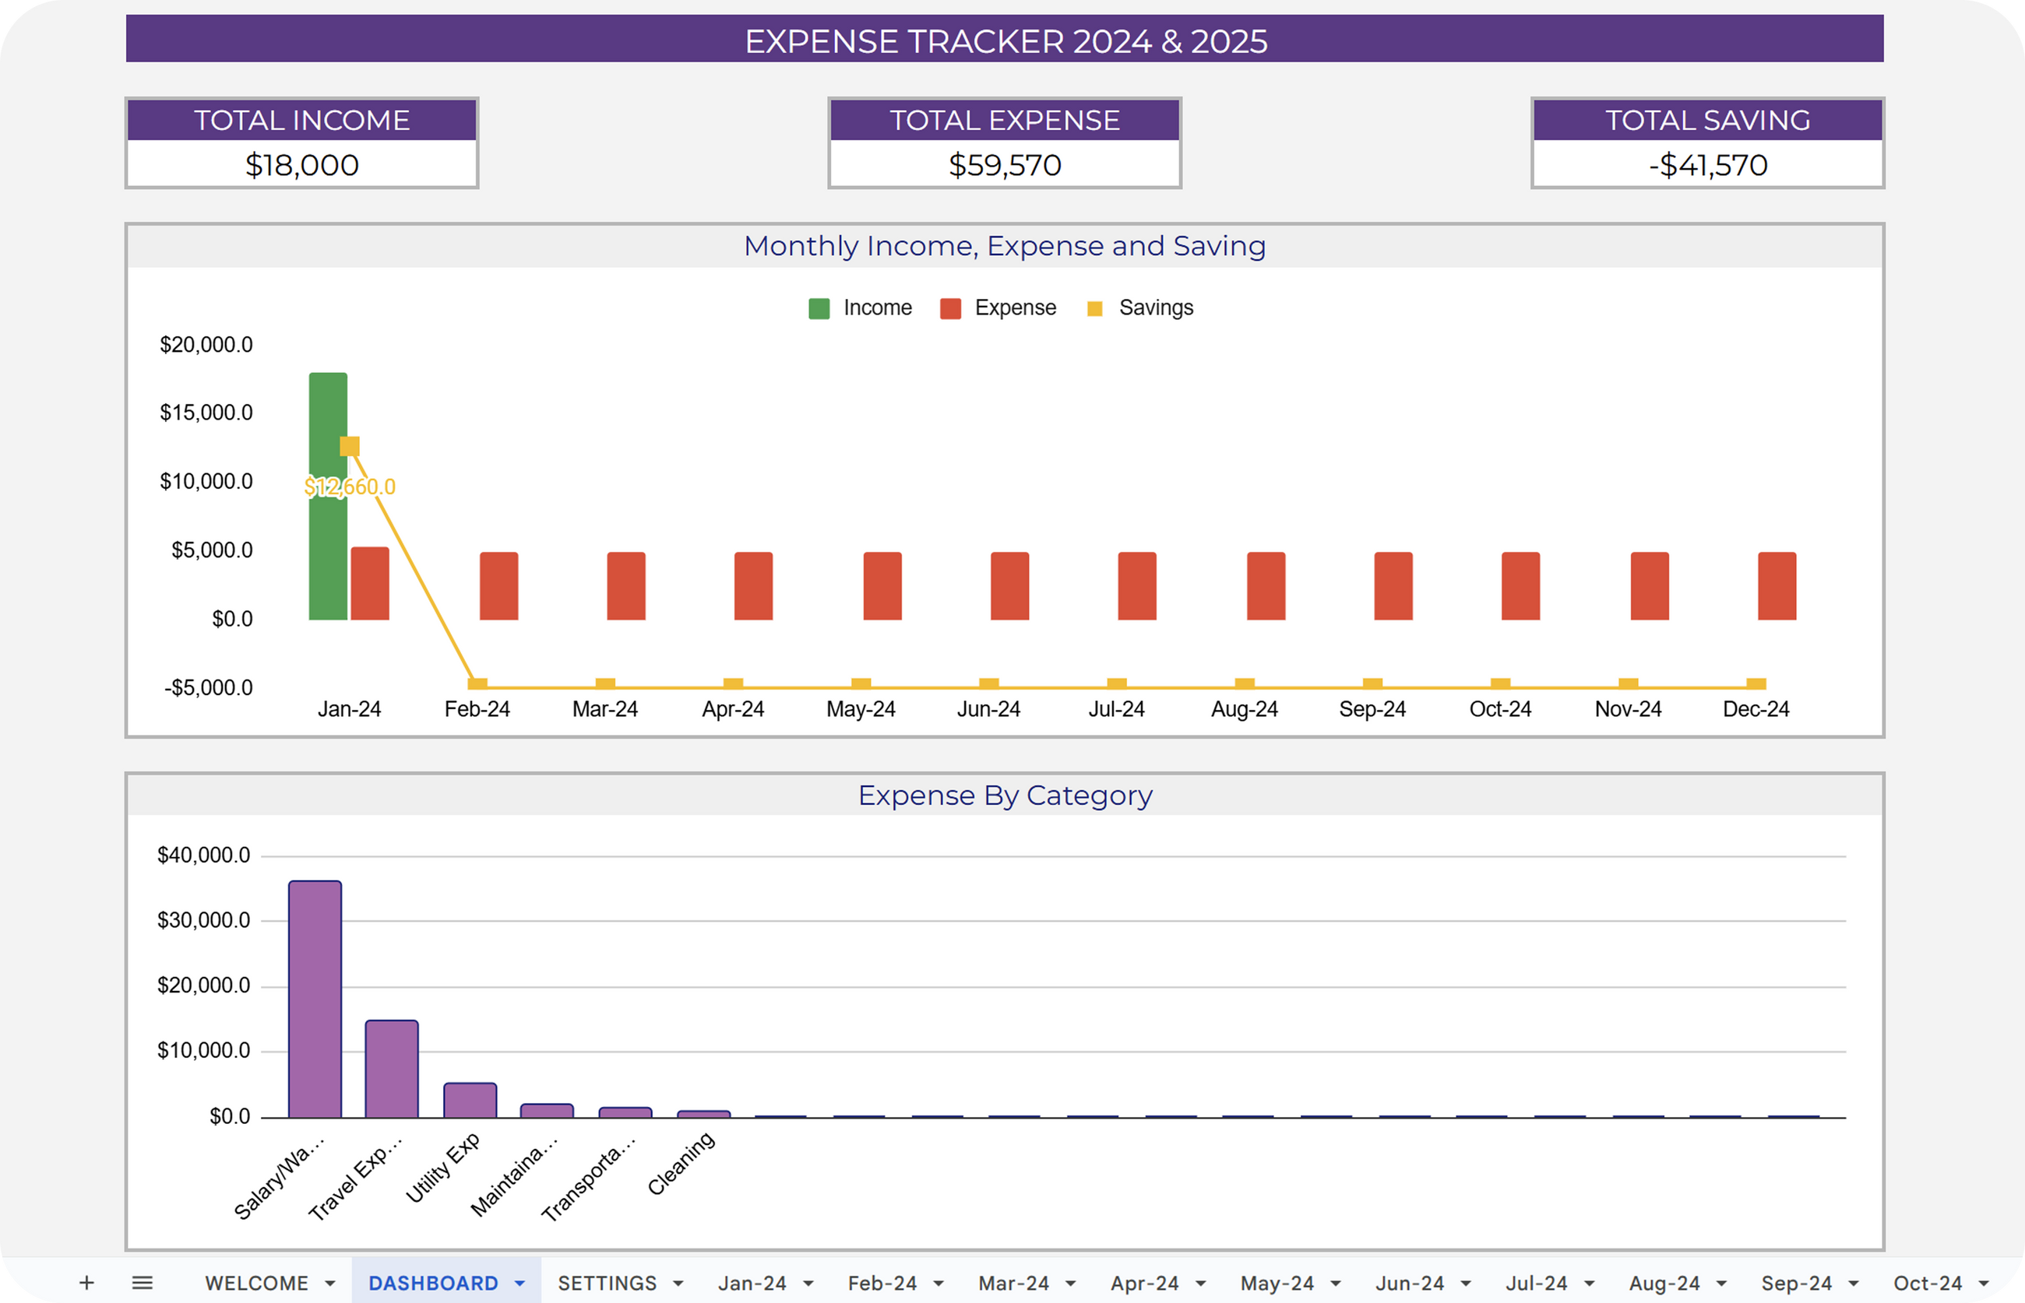Open the Feb-24 sheet tab
This screenshot has height=1303, width=2025.
[x=882, y=1283]
